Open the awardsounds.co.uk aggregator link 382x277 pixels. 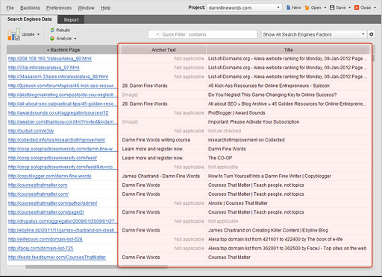(58, 112)
